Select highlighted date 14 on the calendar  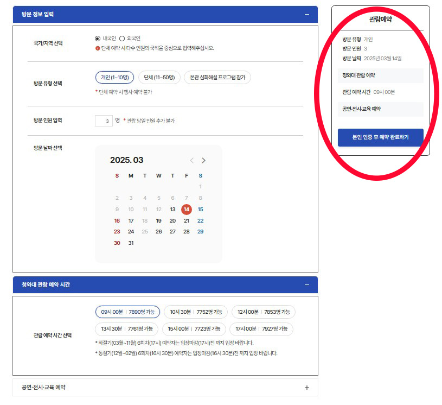(x=187, y=210)
